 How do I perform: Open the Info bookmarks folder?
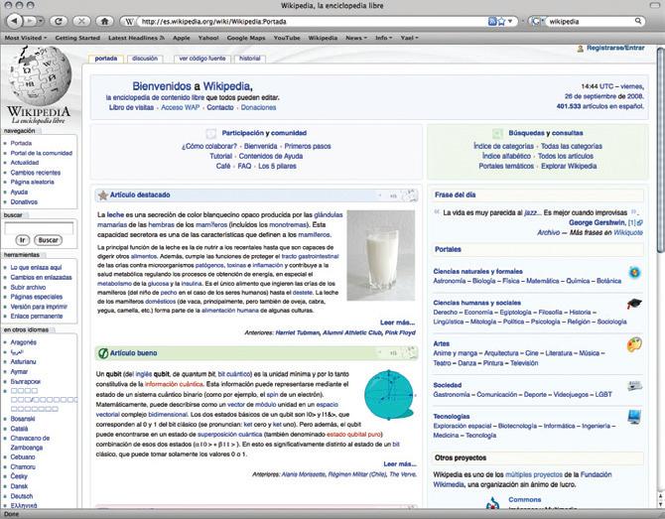click(x=384, y=38)
